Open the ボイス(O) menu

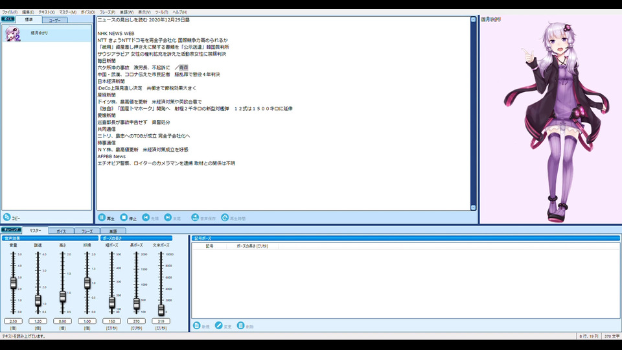tap(88, 12)
